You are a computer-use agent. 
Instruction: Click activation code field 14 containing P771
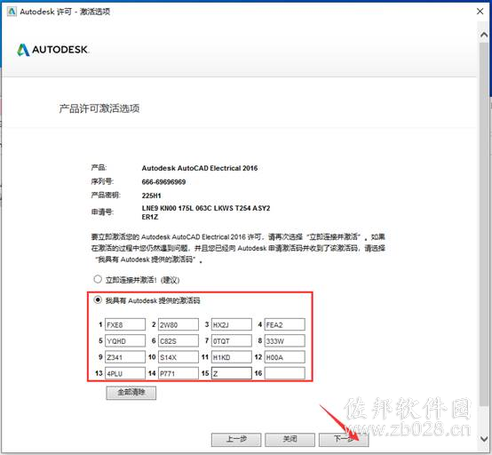179,373
